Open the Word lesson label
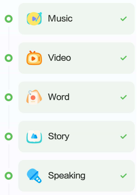The height and width of the screenshot is (195, 139). 59,97
